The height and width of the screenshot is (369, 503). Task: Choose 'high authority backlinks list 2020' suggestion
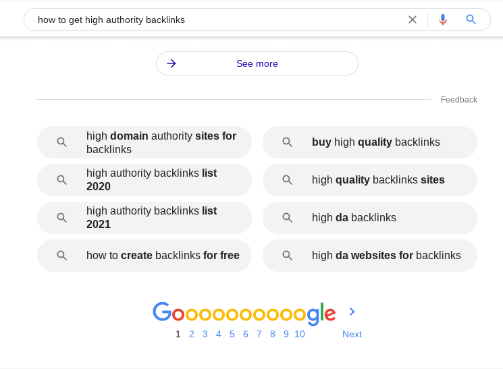click(144, 180)
